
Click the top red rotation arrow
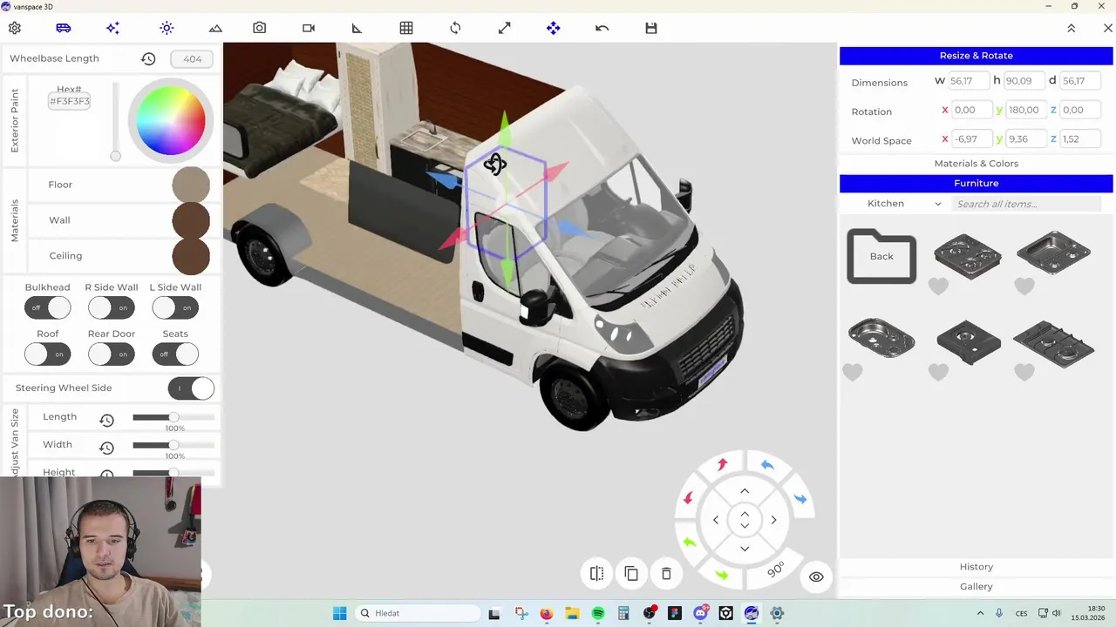click(x=722, y=465)
